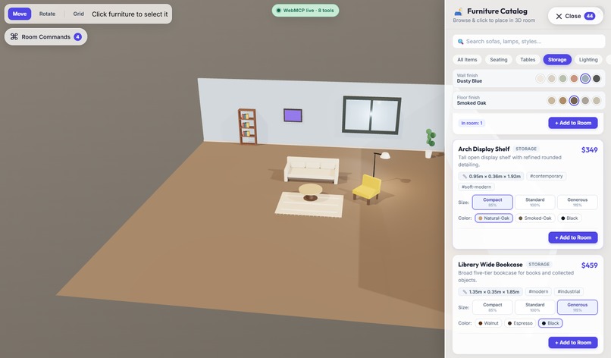
Task: Click the $459 price
Action: pyautogui.click(x=589, y=265)
